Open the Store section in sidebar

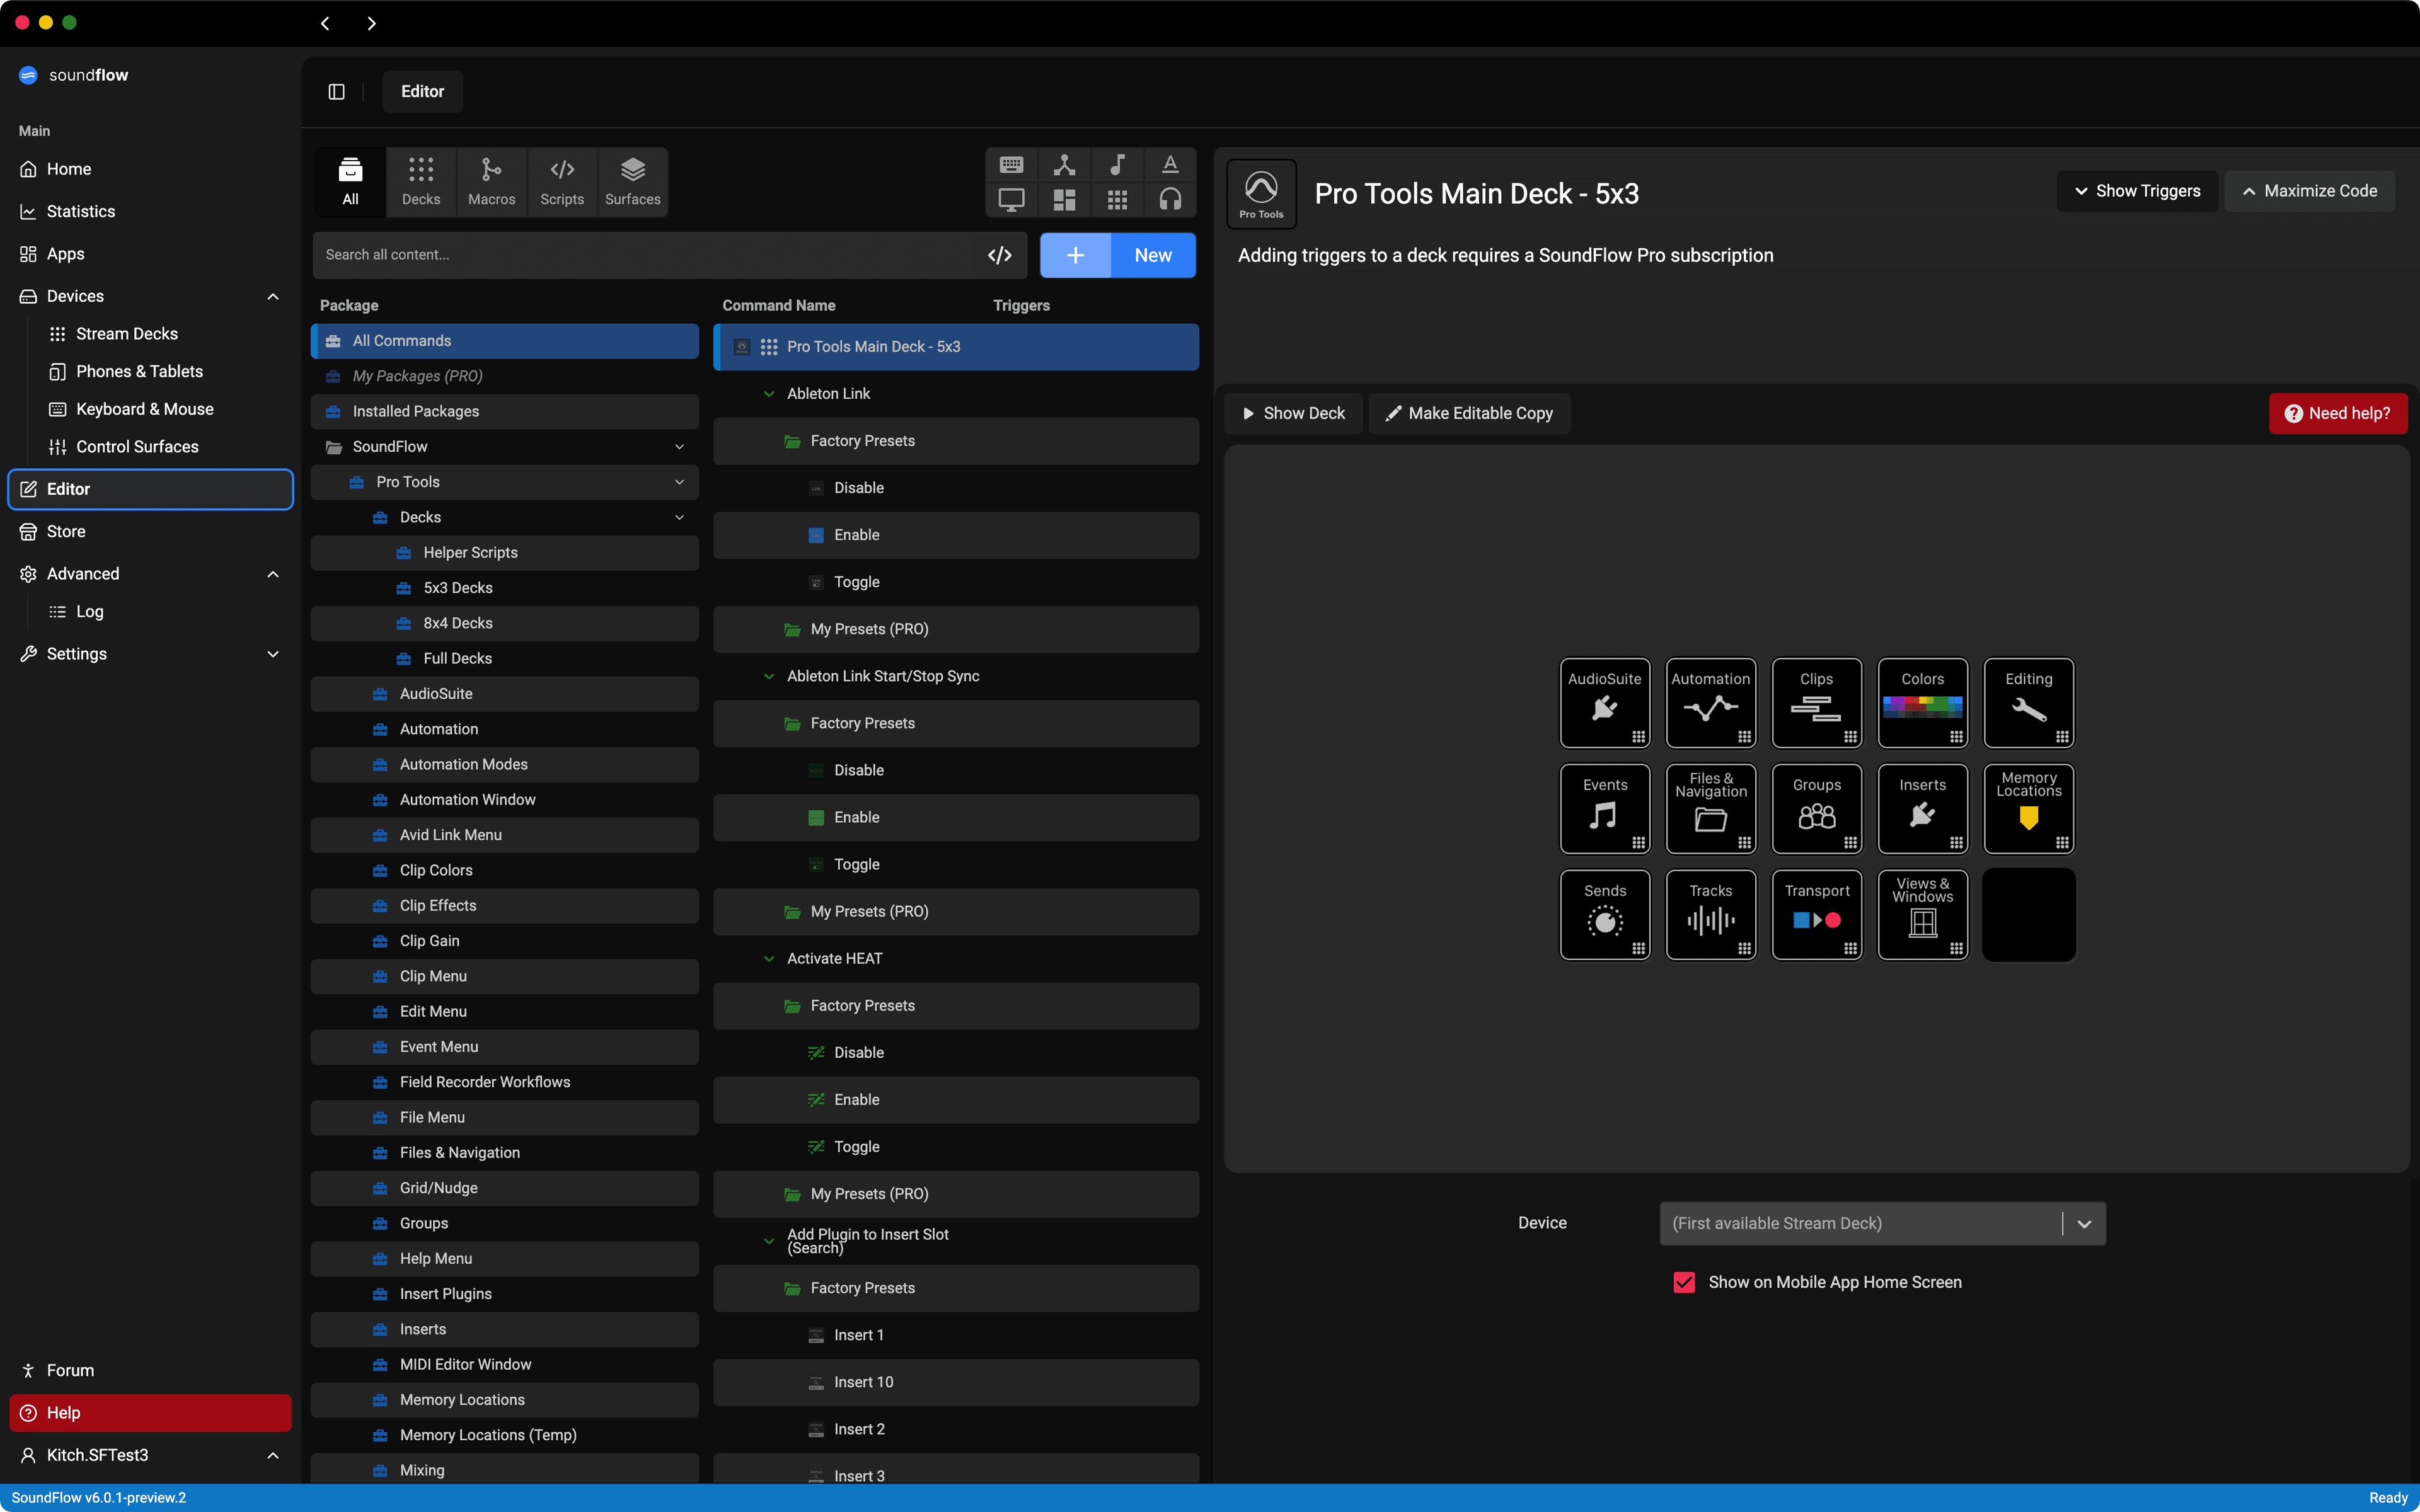pyautogui.click(x=66, y=531)
